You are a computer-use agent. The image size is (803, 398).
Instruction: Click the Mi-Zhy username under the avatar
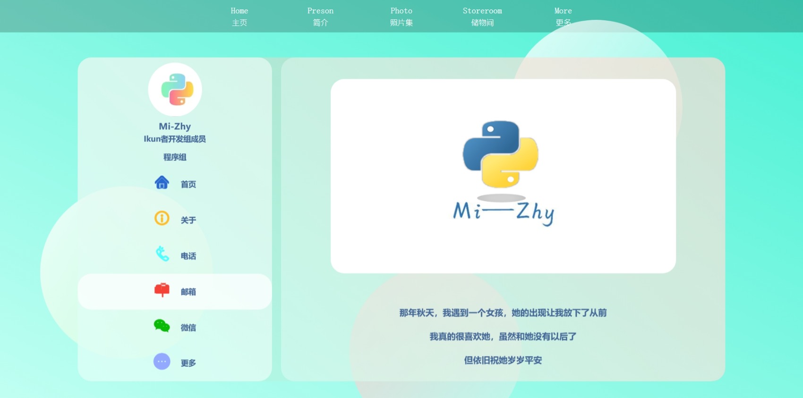pyautogui.click(x=175, y=127)
